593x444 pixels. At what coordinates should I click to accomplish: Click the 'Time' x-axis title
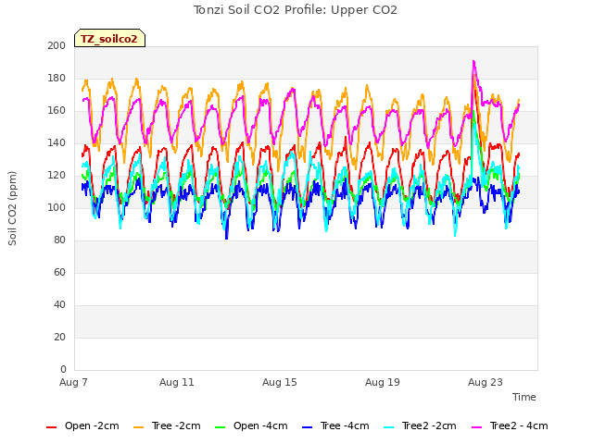[x=524, y=397]
